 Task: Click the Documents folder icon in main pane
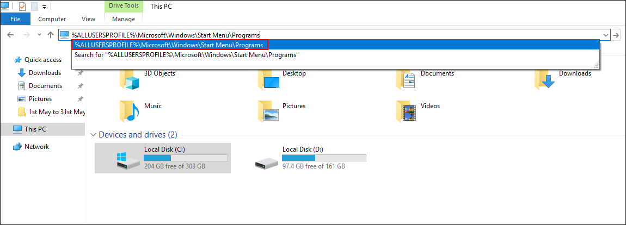[407, 79]
